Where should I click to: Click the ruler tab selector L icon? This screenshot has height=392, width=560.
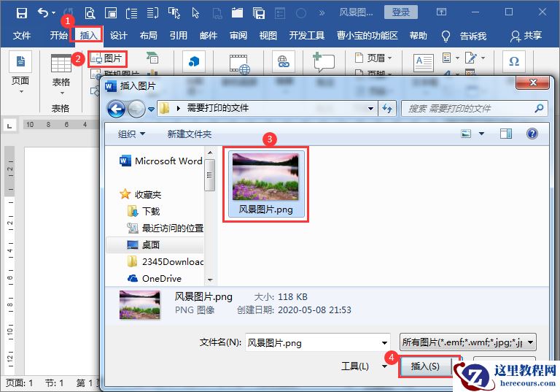coord(9,126)
